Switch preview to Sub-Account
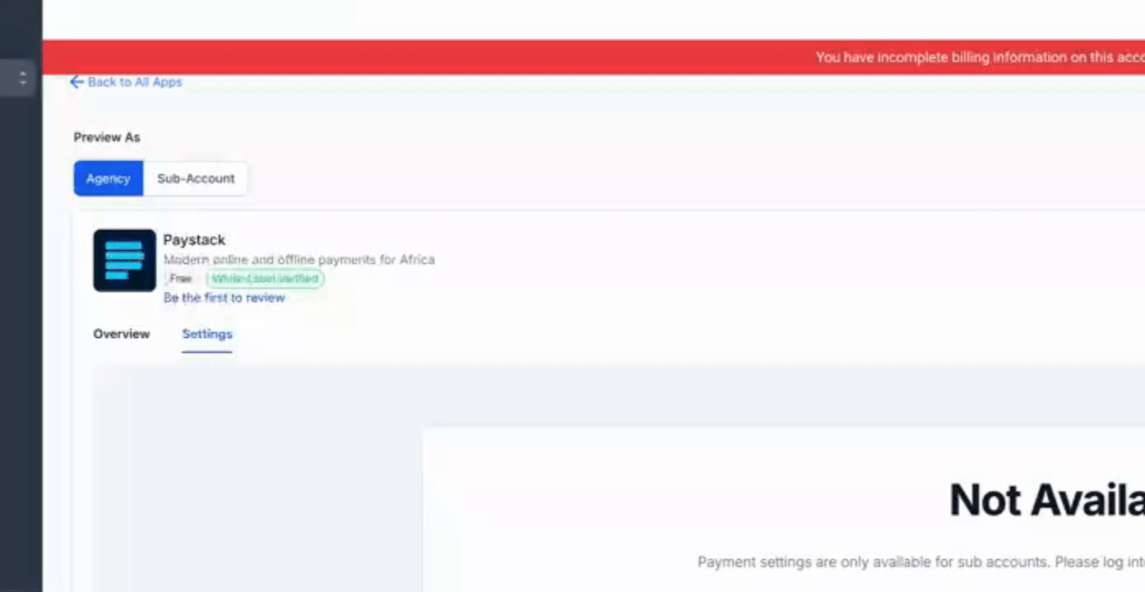The height and width of the screenshot is (592, 1145). point(196,178)
